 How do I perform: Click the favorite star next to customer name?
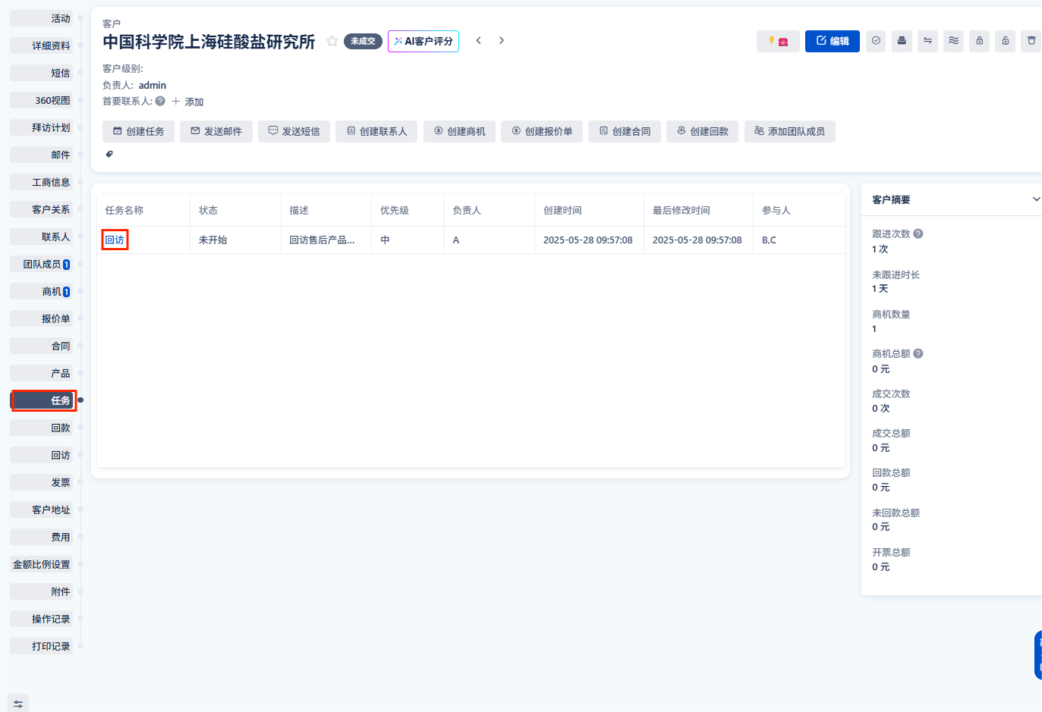(x=332, y=41)
